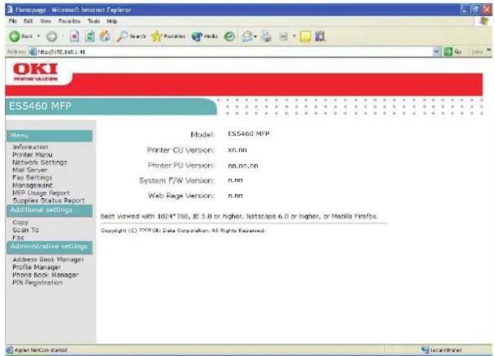The height and width of the screenshot is (356, 495).
Task: Click the green Go button
Action: [x=452, y=52]
